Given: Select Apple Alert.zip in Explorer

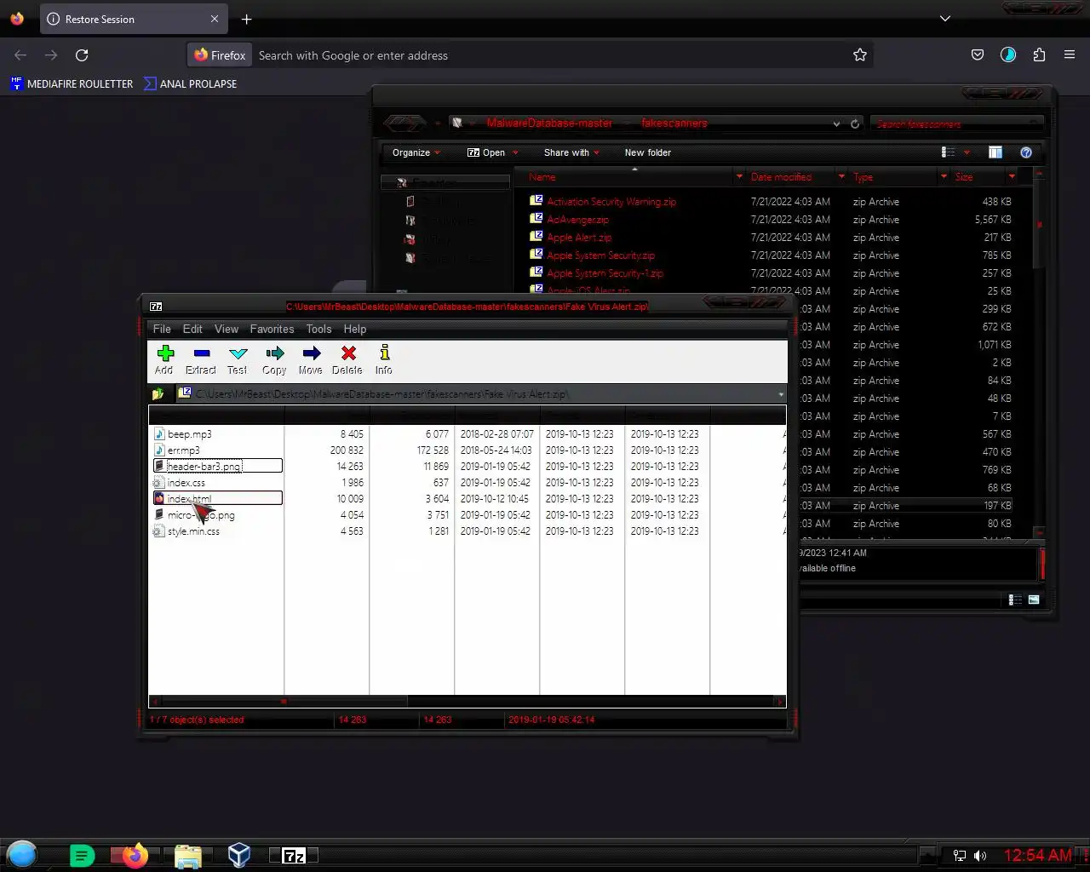Looking at the screenshot, I should click(x=579, y=238).
